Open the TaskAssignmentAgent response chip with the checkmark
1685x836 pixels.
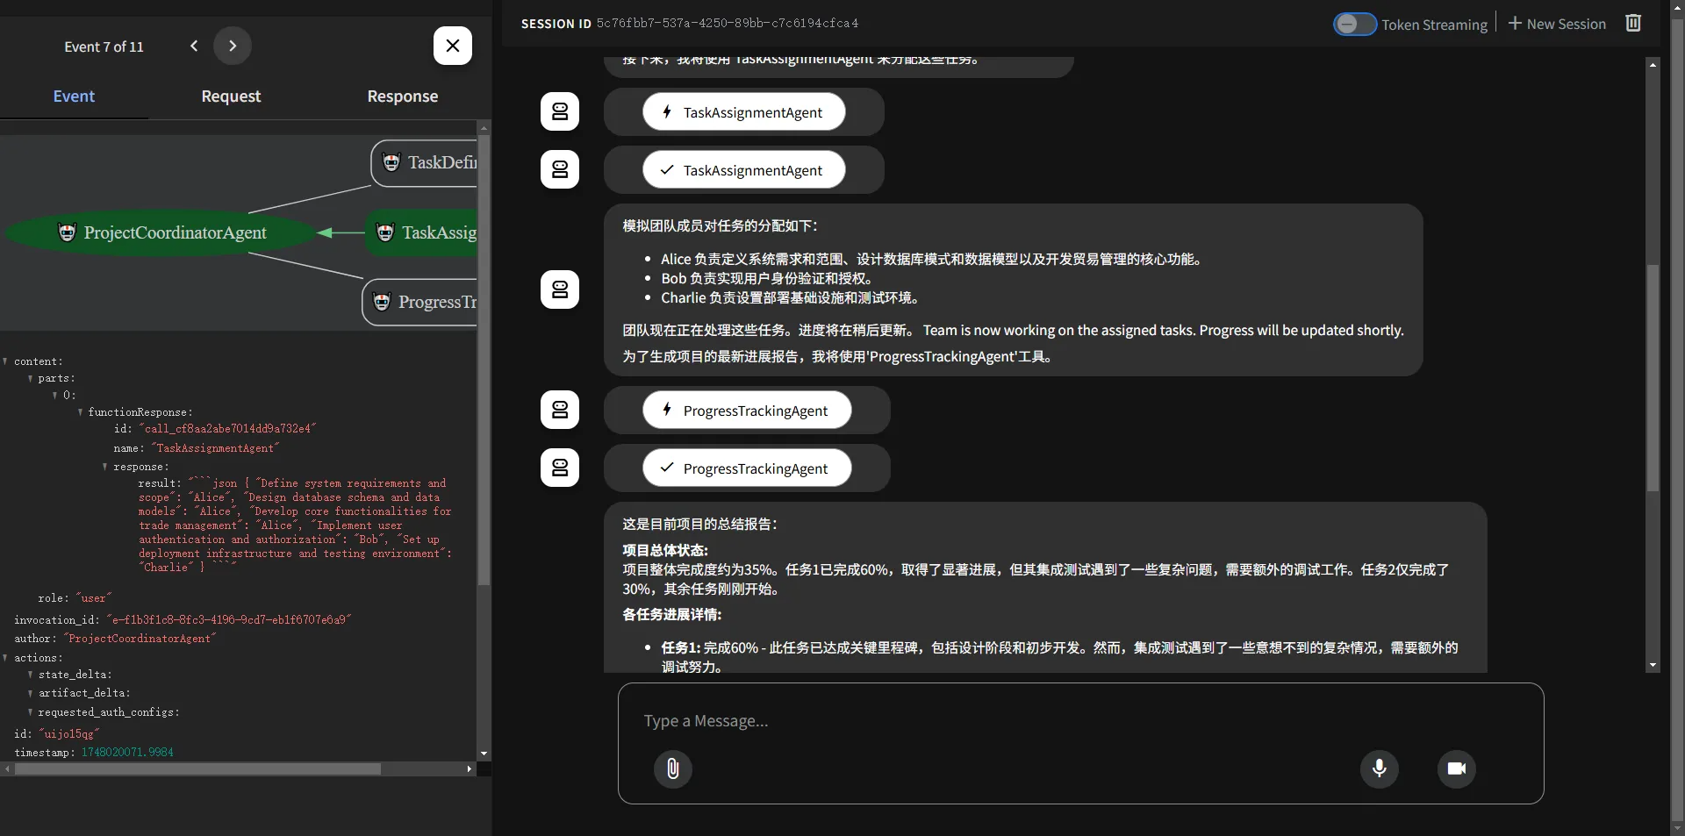pos(743,170)
